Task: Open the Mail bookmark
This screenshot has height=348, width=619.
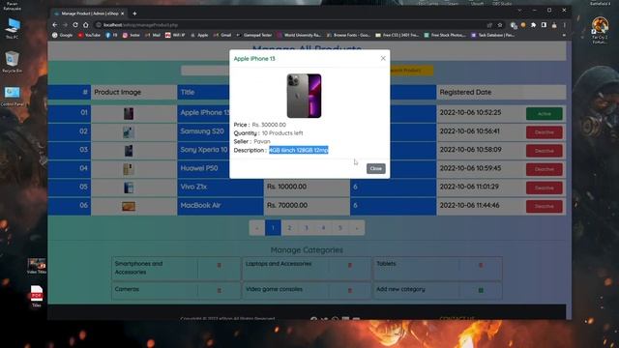Action: coord(153,35)
